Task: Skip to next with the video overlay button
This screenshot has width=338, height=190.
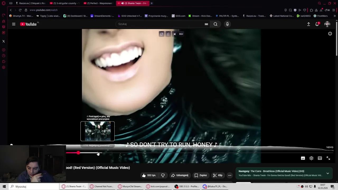Action: tap(175, 34)
